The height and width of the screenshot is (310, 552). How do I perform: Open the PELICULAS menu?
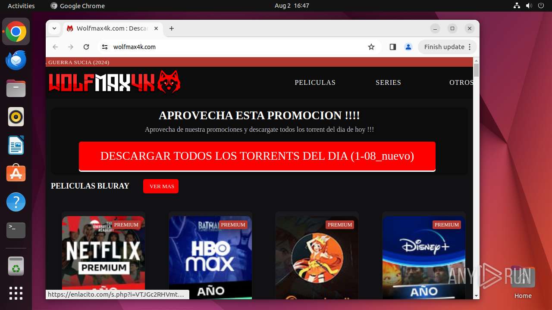point(315,82)
